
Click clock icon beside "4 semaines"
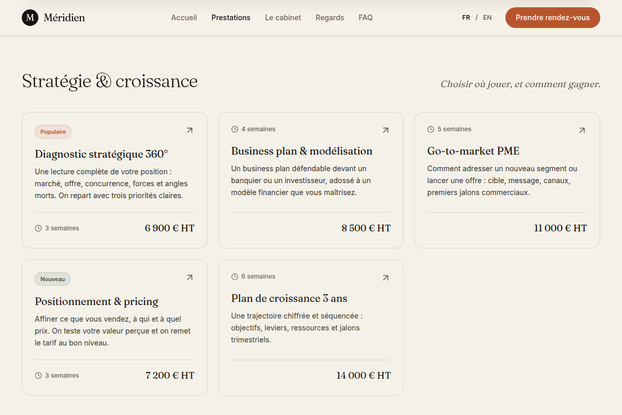point(235,129)
